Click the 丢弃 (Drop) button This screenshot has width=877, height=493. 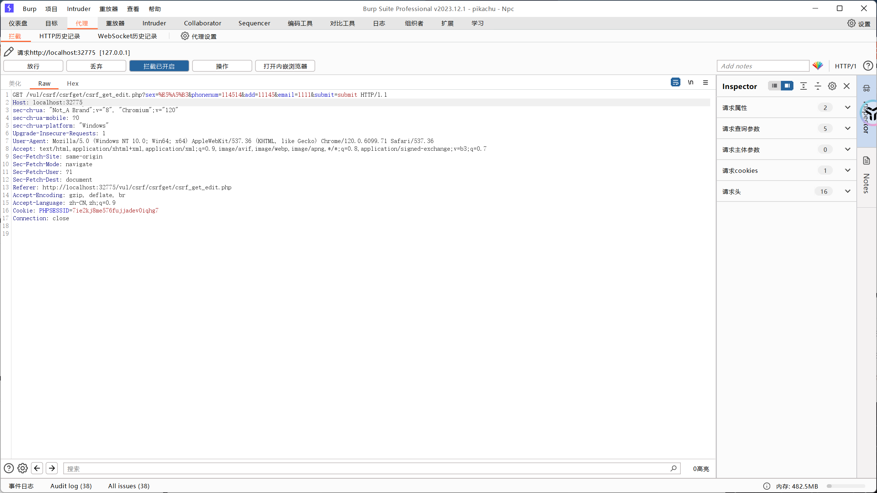tap(96, 66)
